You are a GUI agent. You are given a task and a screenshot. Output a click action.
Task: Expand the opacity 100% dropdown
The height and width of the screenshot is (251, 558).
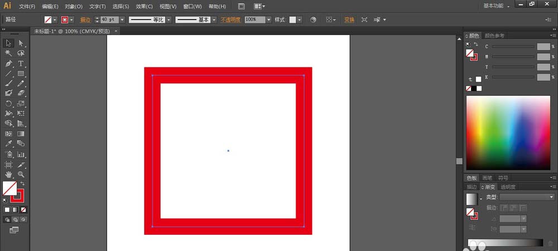point(268,19)
